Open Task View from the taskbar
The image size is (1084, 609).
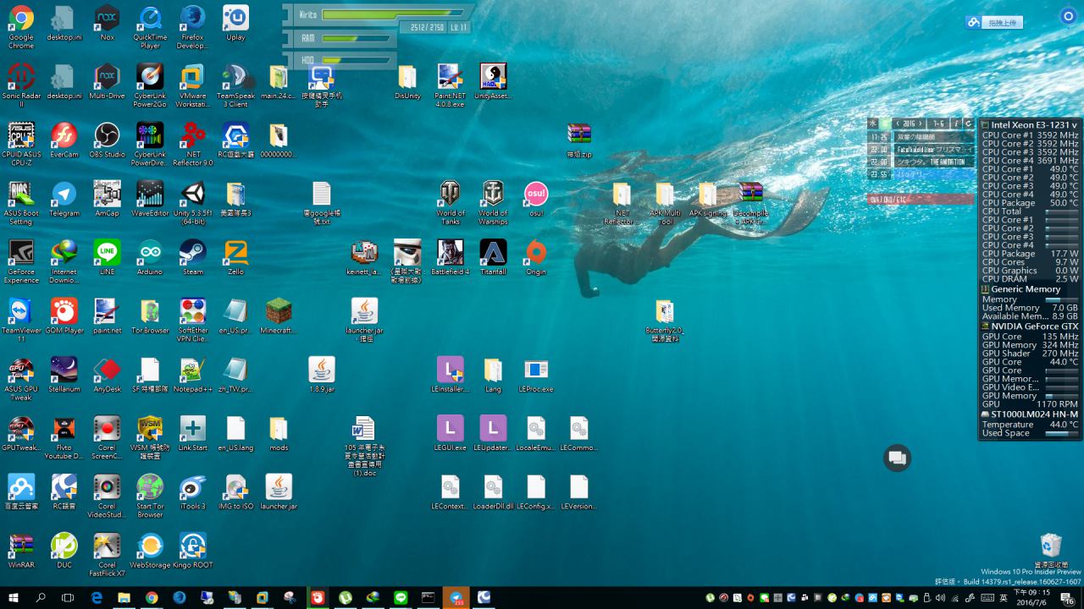click(68, 598)
